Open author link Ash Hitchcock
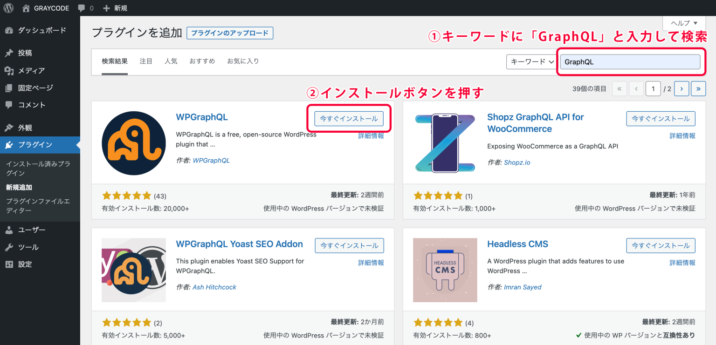This screenshot has width=716, height=345. pos(214,287)
